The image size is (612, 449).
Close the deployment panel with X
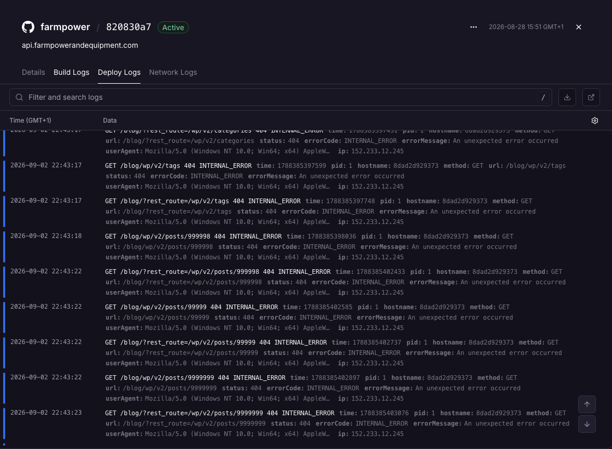(579, 27)
